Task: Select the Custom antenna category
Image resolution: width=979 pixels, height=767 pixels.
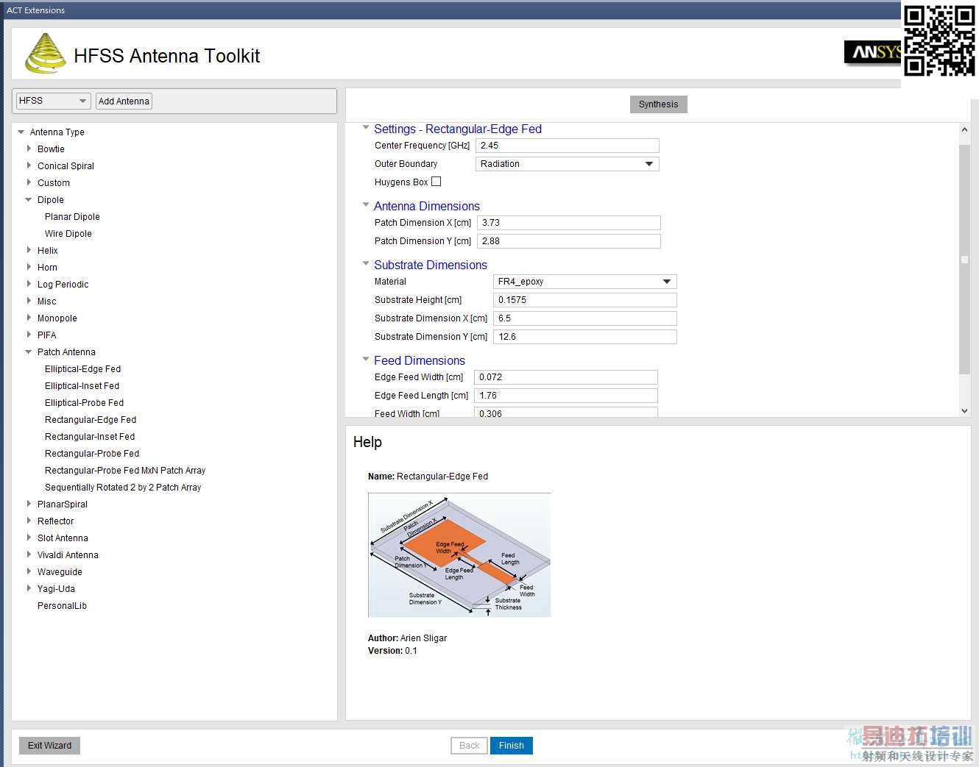Action: (x=54, y=183)
